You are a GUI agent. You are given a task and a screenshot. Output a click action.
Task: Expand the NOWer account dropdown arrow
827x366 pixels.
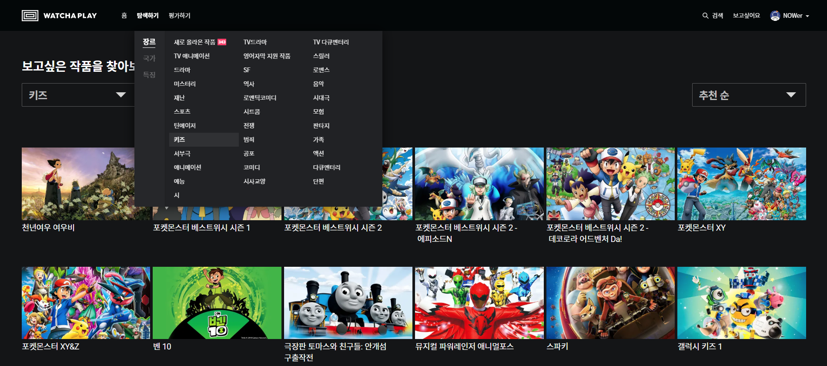[807, 16]
